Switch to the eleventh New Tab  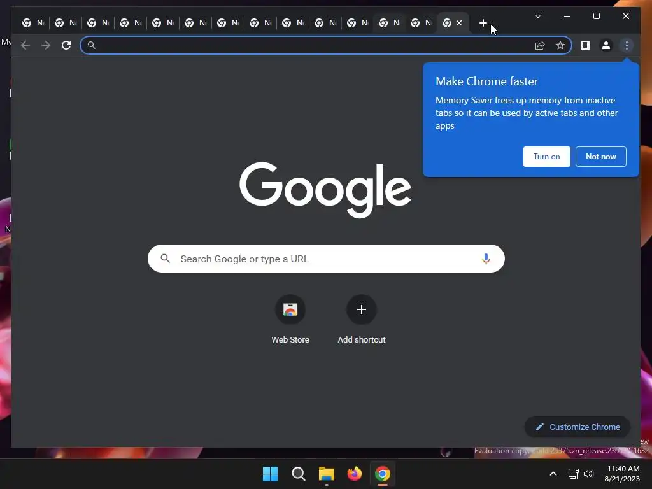pyautogui.click(x=358, y=24)
